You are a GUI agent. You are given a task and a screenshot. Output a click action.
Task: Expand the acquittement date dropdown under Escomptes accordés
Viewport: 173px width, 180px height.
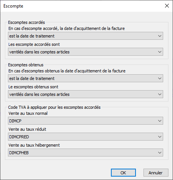[x=86, y=36]
